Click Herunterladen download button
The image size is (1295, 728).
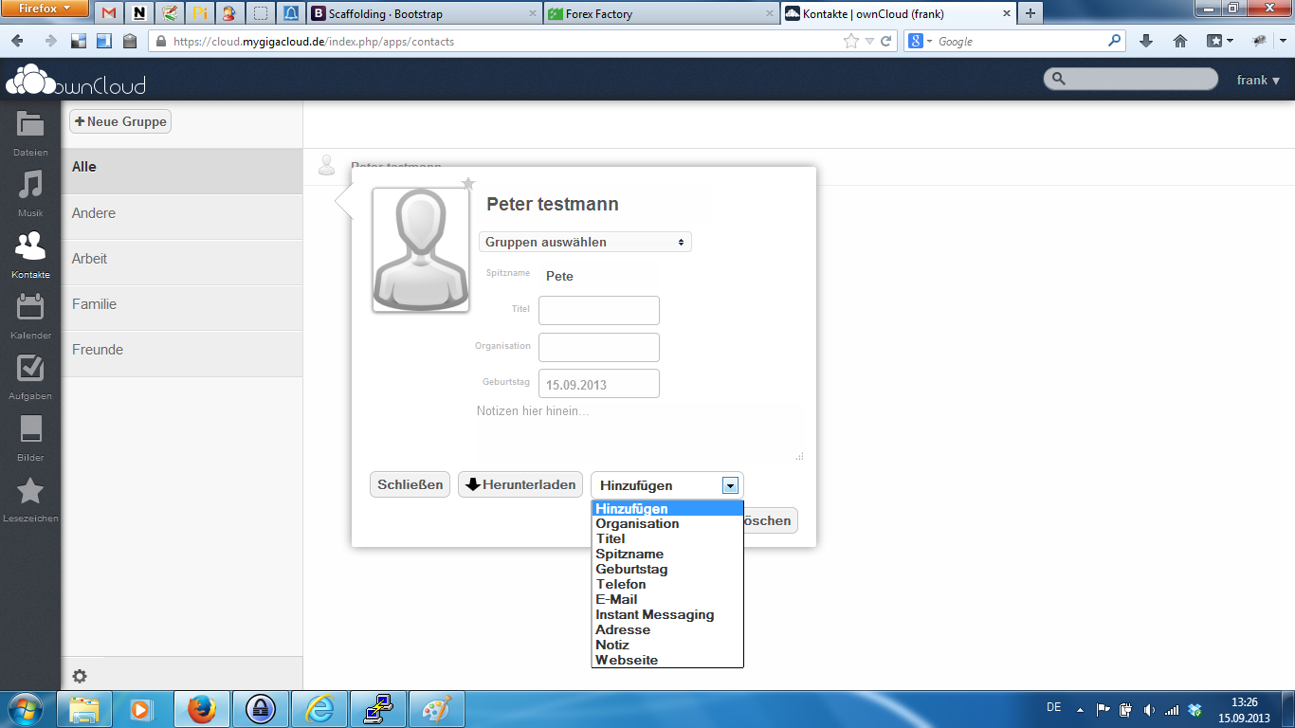pos(520,484)
